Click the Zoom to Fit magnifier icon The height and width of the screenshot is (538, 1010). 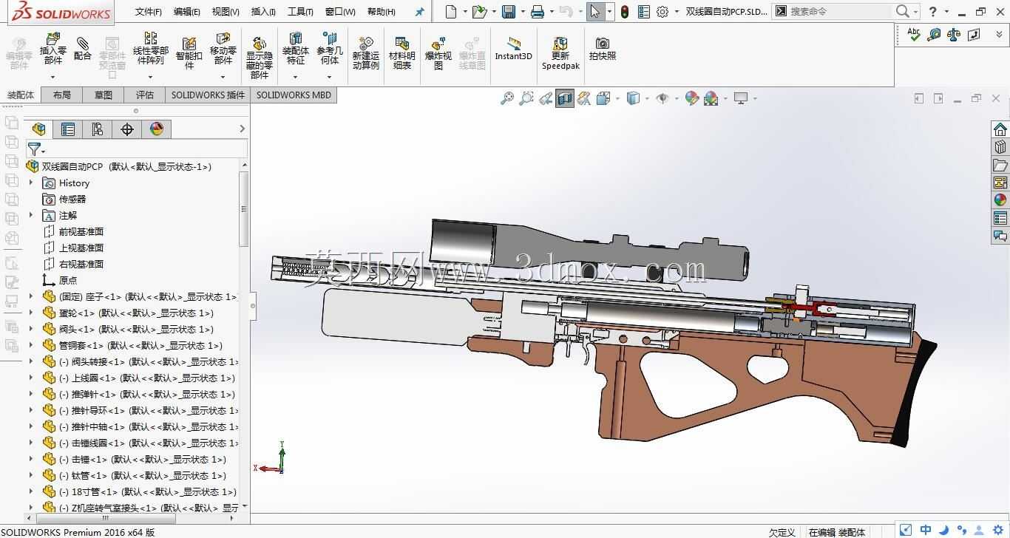(x=506, y=98)
